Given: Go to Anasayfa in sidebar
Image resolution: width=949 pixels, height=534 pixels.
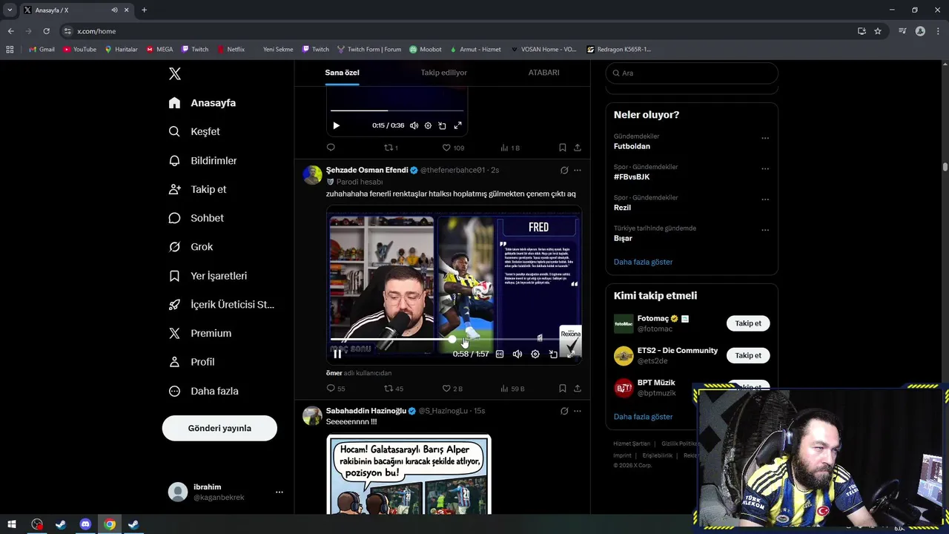Looking at the screenshot, I should [202, 103].
